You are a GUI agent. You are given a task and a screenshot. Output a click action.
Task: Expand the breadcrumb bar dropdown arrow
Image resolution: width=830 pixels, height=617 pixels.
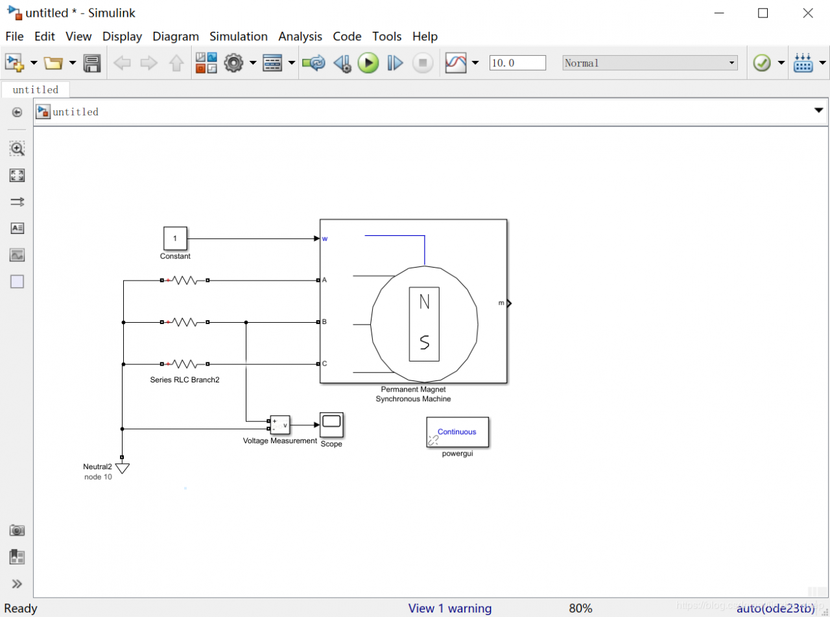[x=818, y=111]
